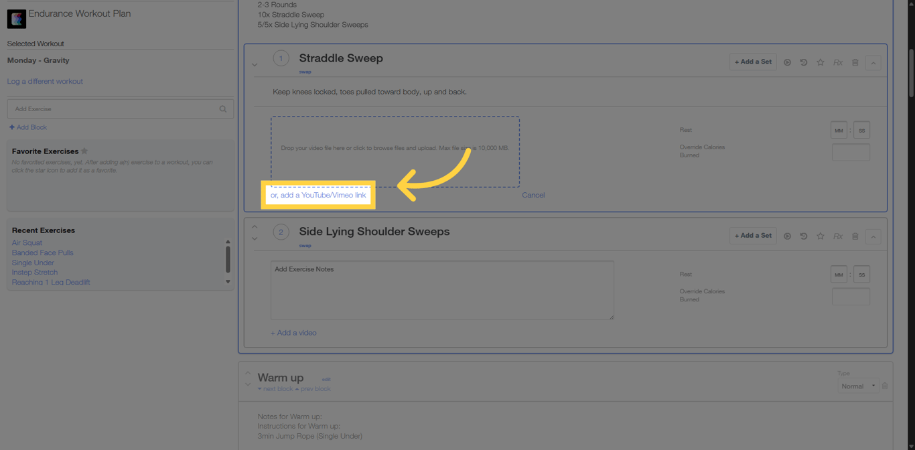Collapse the Side Lying Shoulder Sweeps card
This screenshot has height=450, width=915.
click(x=873, y=236)
